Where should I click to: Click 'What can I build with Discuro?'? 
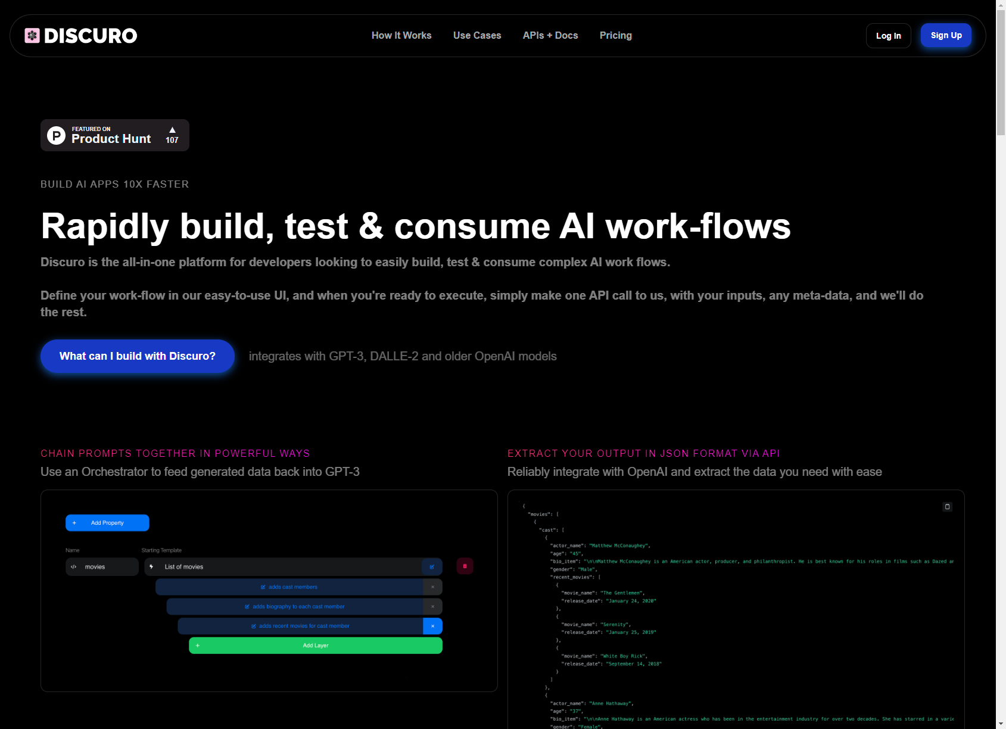138,356
